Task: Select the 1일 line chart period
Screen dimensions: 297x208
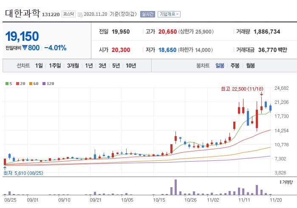Action: pyautogui.click(x=39, y=66)
